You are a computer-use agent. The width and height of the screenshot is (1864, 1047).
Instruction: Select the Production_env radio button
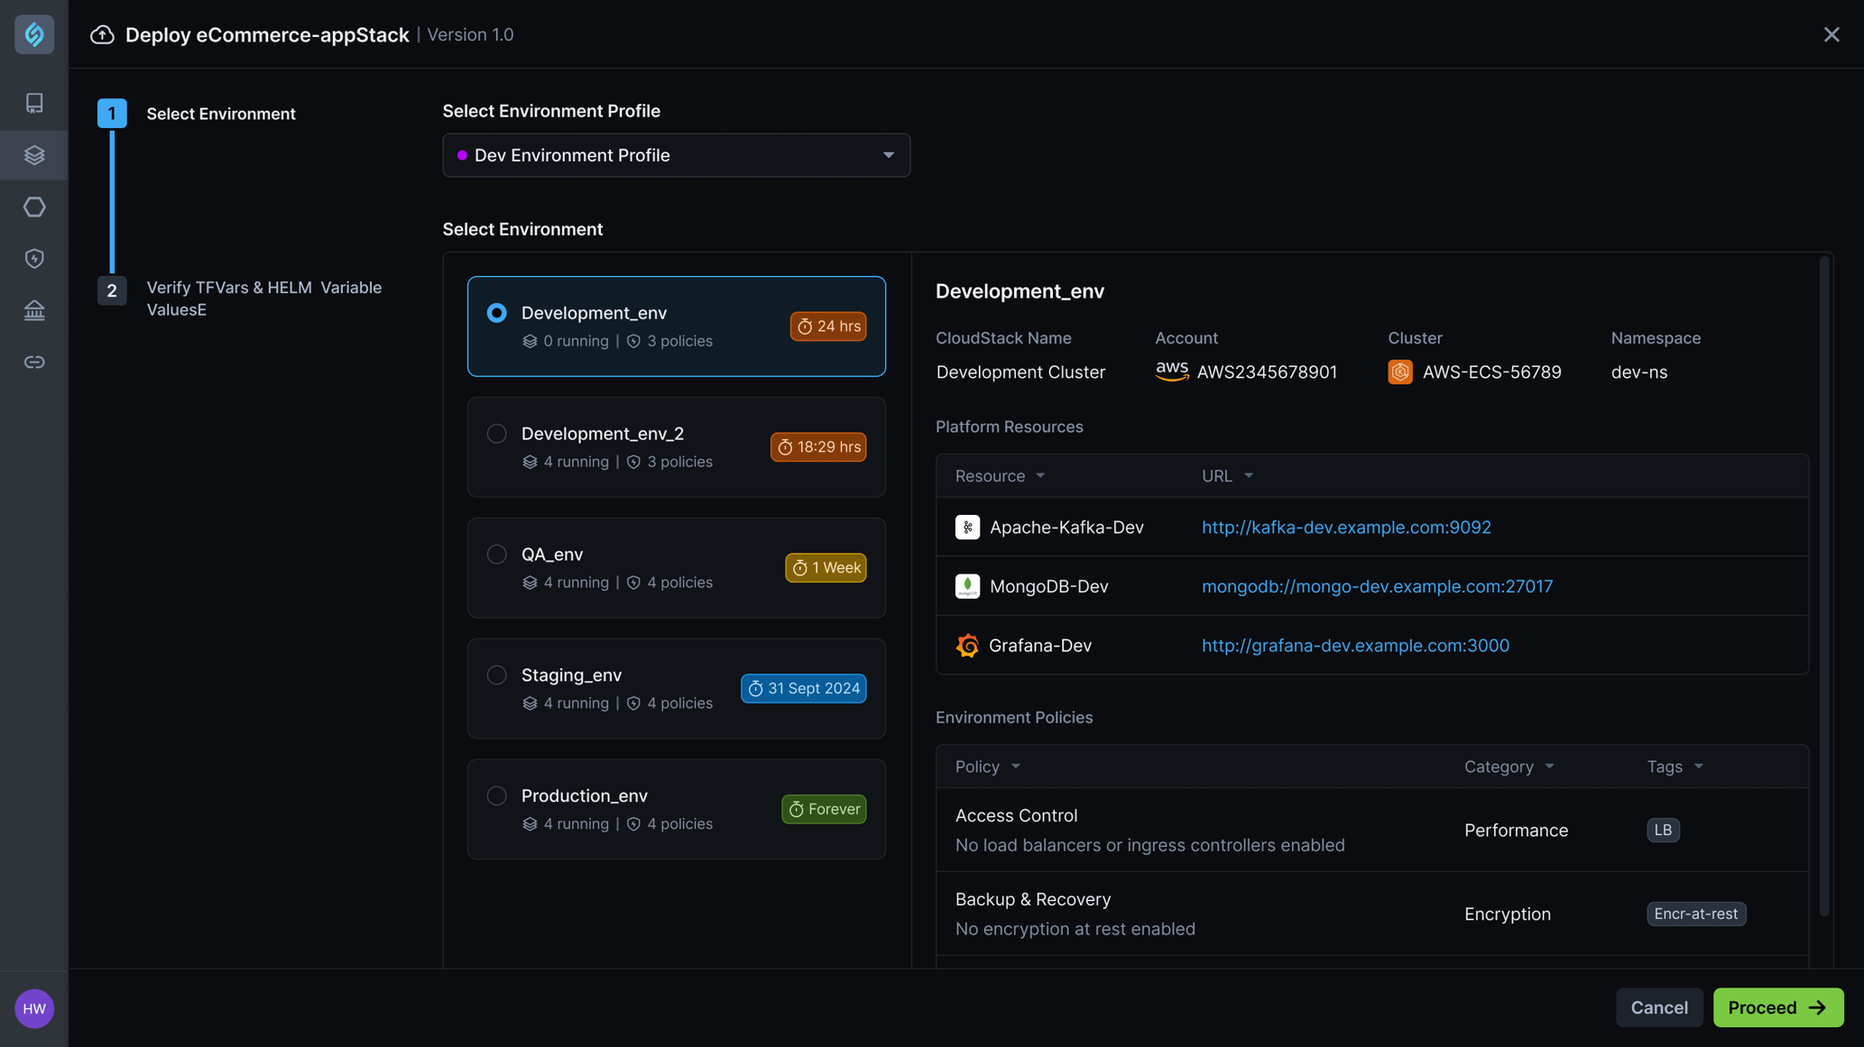[496, 796]
